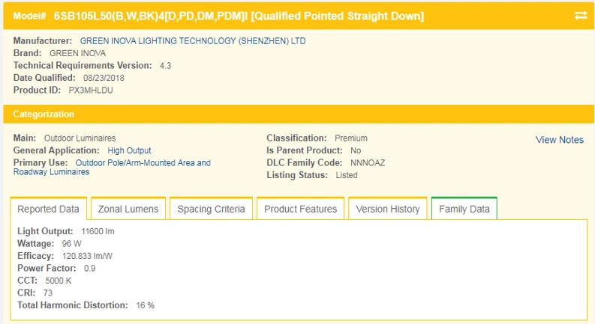This screenshot has height=324, width=595.
Task: Click the Listing Status value Listed
Action: coord(346,175)
